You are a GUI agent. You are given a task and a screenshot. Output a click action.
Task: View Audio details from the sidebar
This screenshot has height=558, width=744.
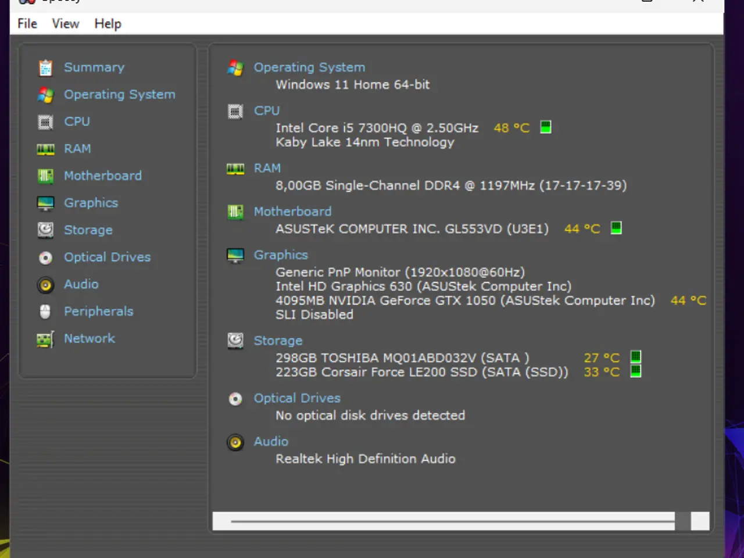pyautogui.click(x=81, y=284)
